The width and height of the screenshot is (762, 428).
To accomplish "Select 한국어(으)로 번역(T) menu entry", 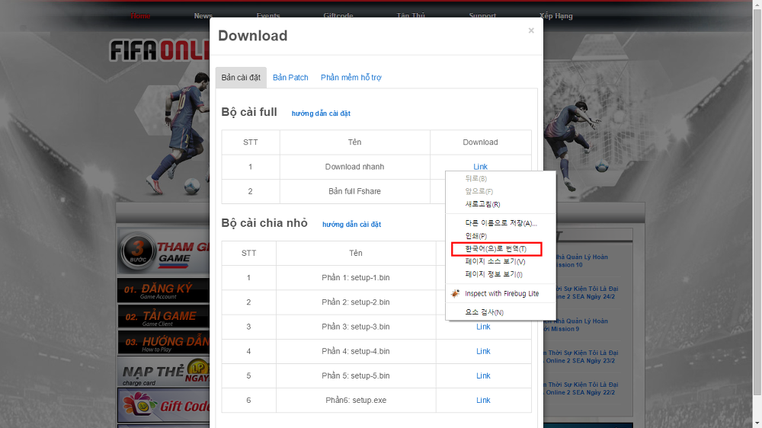I will [x=501, y=249].
